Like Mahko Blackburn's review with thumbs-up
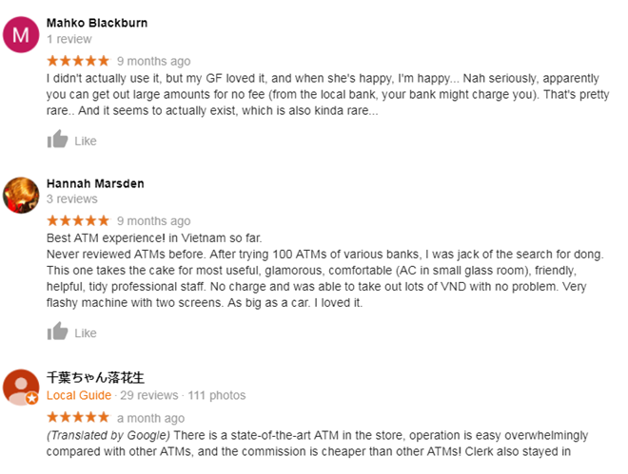Viewport: 628px width, 474px height. [x=58, y=141]
